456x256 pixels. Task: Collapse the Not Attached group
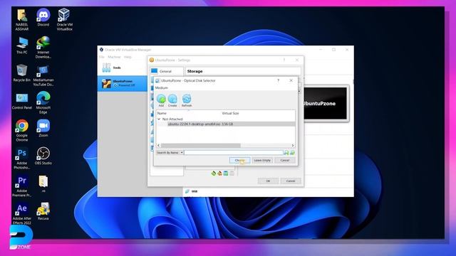[x=159, y=119]
